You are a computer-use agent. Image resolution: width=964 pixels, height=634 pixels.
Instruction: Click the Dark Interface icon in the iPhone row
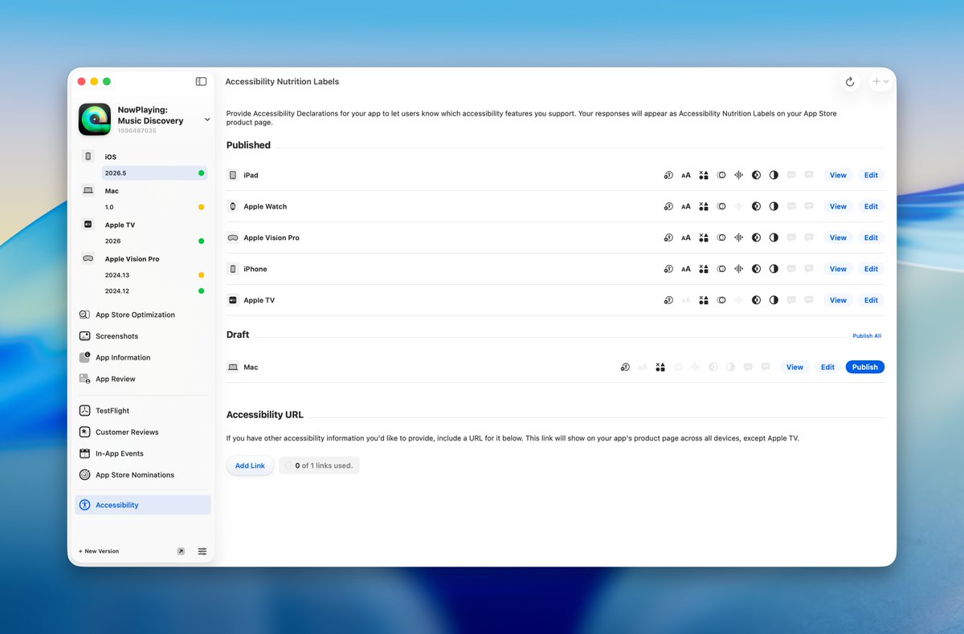[756, 269]
